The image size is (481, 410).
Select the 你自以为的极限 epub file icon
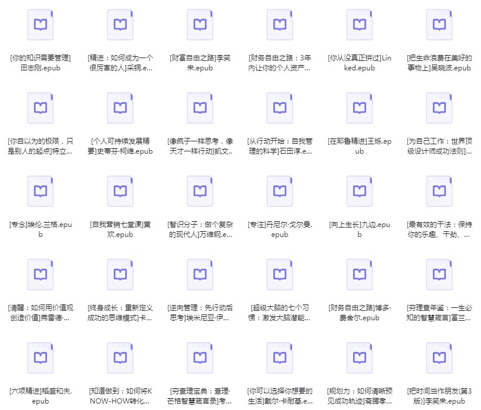[x=40, y=108]
